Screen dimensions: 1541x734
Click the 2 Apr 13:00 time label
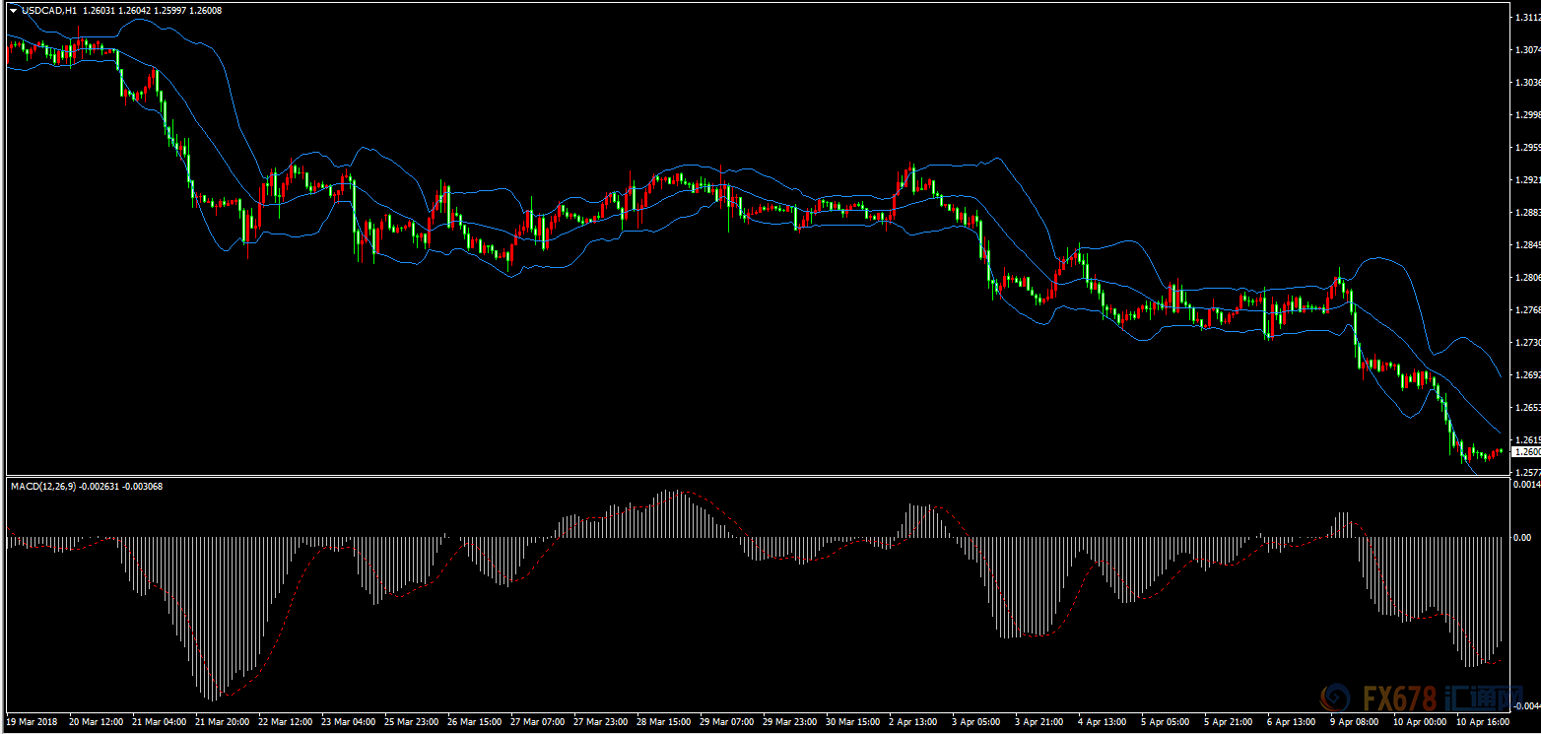click(913, 722)
